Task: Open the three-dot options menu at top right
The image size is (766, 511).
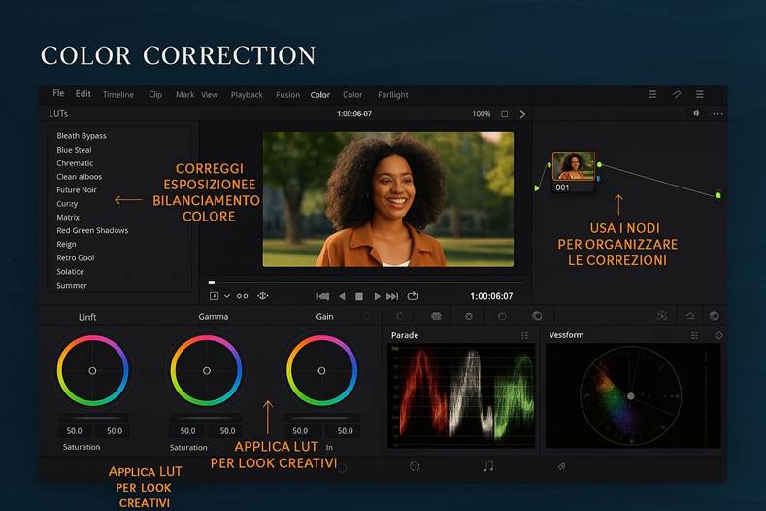Action: pyautogui.click(x=717, y=114)
